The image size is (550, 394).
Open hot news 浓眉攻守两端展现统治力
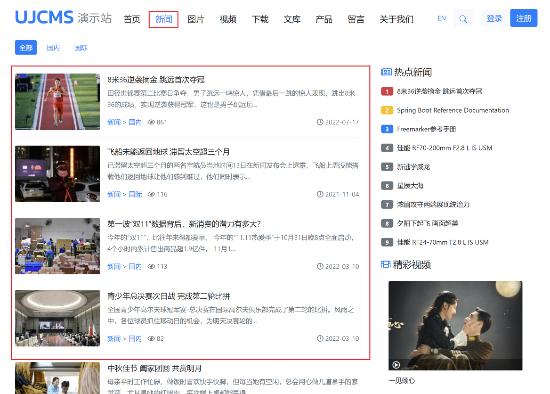pos(433,205)
